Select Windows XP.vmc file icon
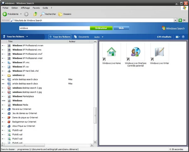 coord(9,63)
